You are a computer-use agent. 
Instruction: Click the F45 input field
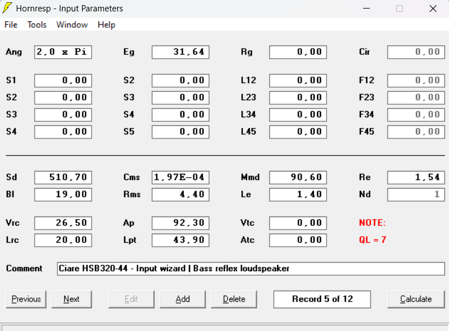pos(416,132)
